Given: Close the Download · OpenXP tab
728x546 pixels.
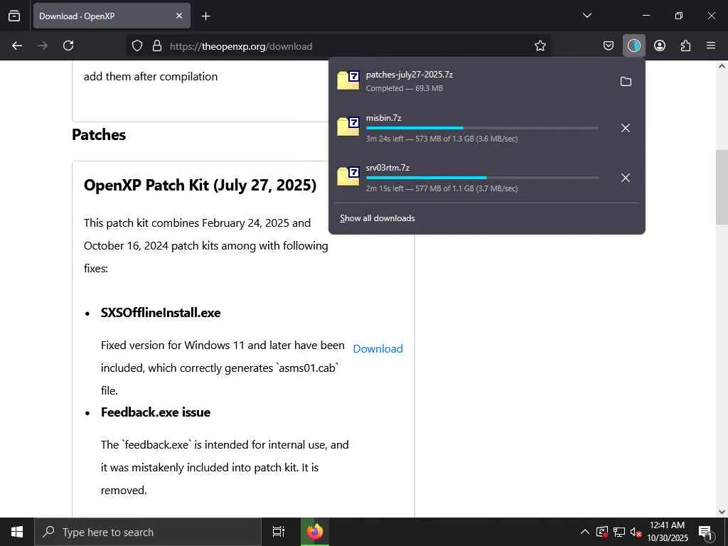Looking at the screenshot, I should 179,16.
